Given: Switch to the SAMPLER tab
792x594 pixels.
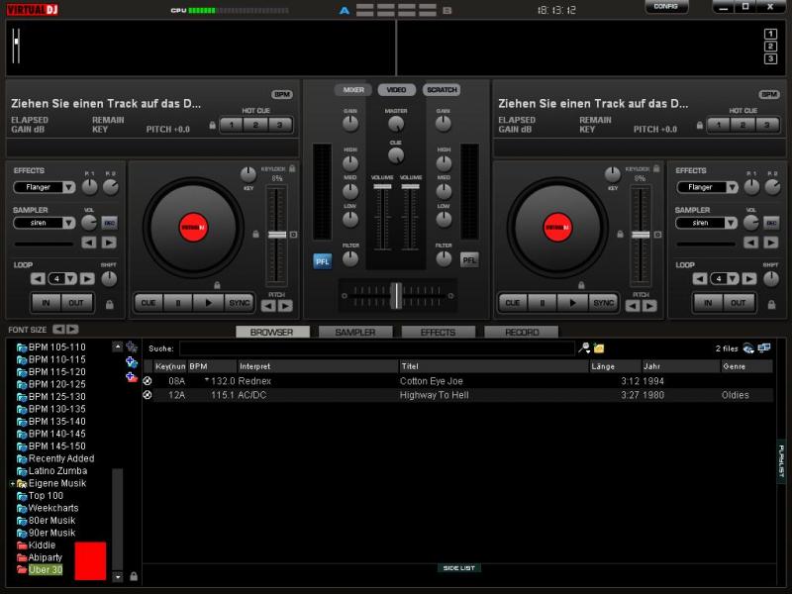Looking at the screenshot, I should pyautogui.click(x=354, y=333).
